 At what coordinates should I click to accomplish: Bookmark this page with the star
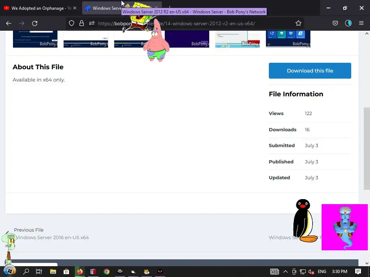tap(298, 23)
